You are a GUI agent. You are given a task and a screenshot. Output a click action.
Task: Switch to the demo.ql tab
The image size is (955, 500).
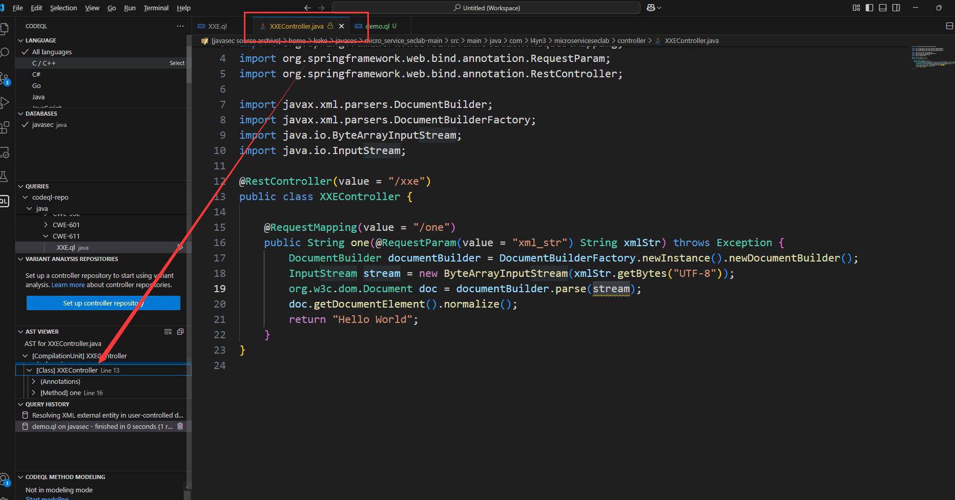[380, 26]
